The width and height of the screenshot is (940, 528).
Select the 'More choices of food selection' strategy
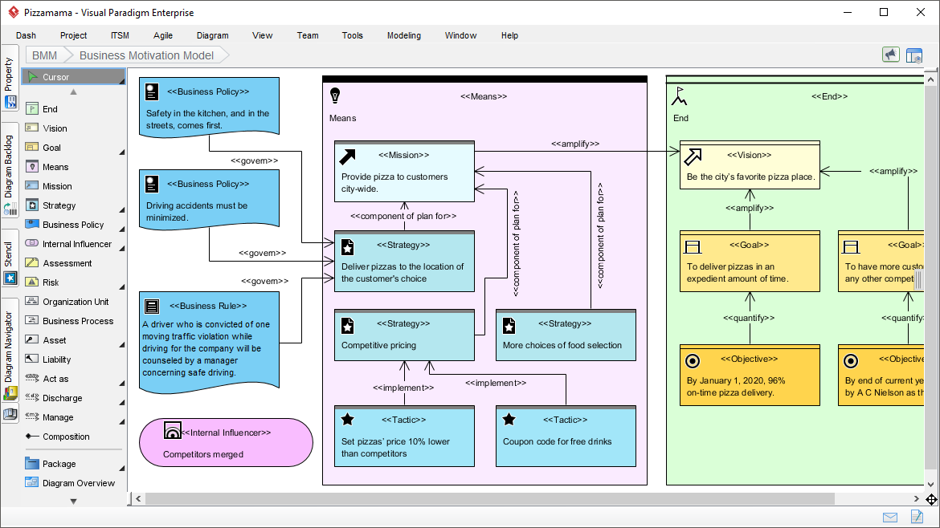click(x=566, y=335)
